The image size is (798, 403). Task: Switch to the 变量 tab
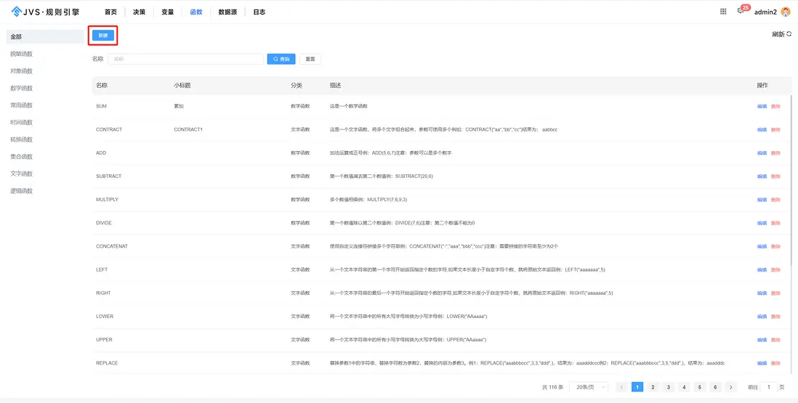pyautogui.click(x=167, y=12)
